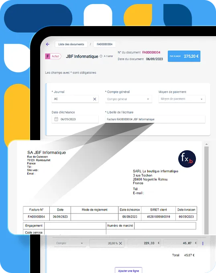Open the Moyen de paiement dropdown
216x273 pixels.
click(x=182, y=99)
